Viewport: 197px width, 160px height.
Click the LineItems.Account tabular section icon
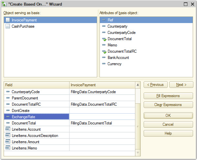(x=8, y=129)
